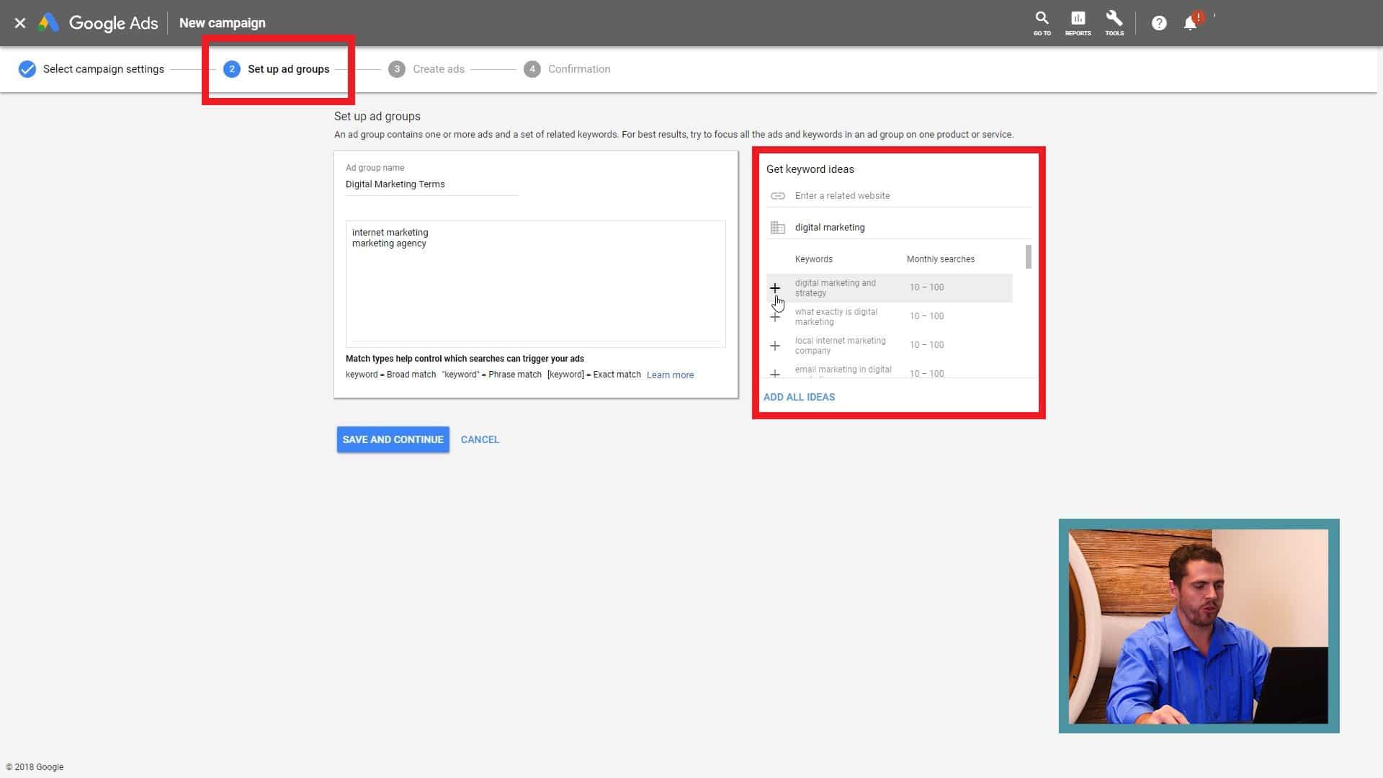Click the Keywords column header
This screenshot has height=778, width=1383.
[x=813, y=259]
